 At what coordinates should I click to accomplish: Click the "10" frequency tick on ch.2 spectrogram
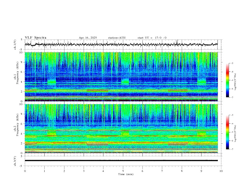[21, 104]
